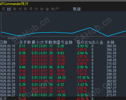126x100 pixels.
Task: Select the 2026.05.06 date row
Action: [x=7, y=70]
